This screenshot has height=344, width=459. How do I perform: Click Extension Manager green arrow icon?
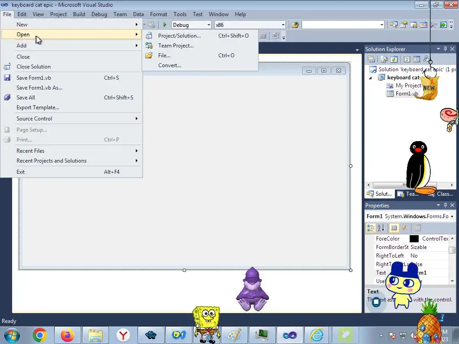pyautogui.click(x=443, y=25)
